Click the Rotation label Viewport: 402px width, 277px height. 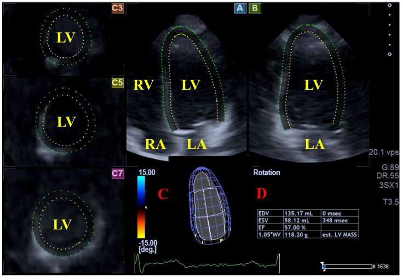[x=267, y=172]
